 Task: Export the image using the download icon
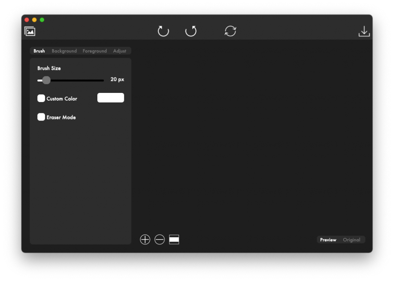coord(364,31)
